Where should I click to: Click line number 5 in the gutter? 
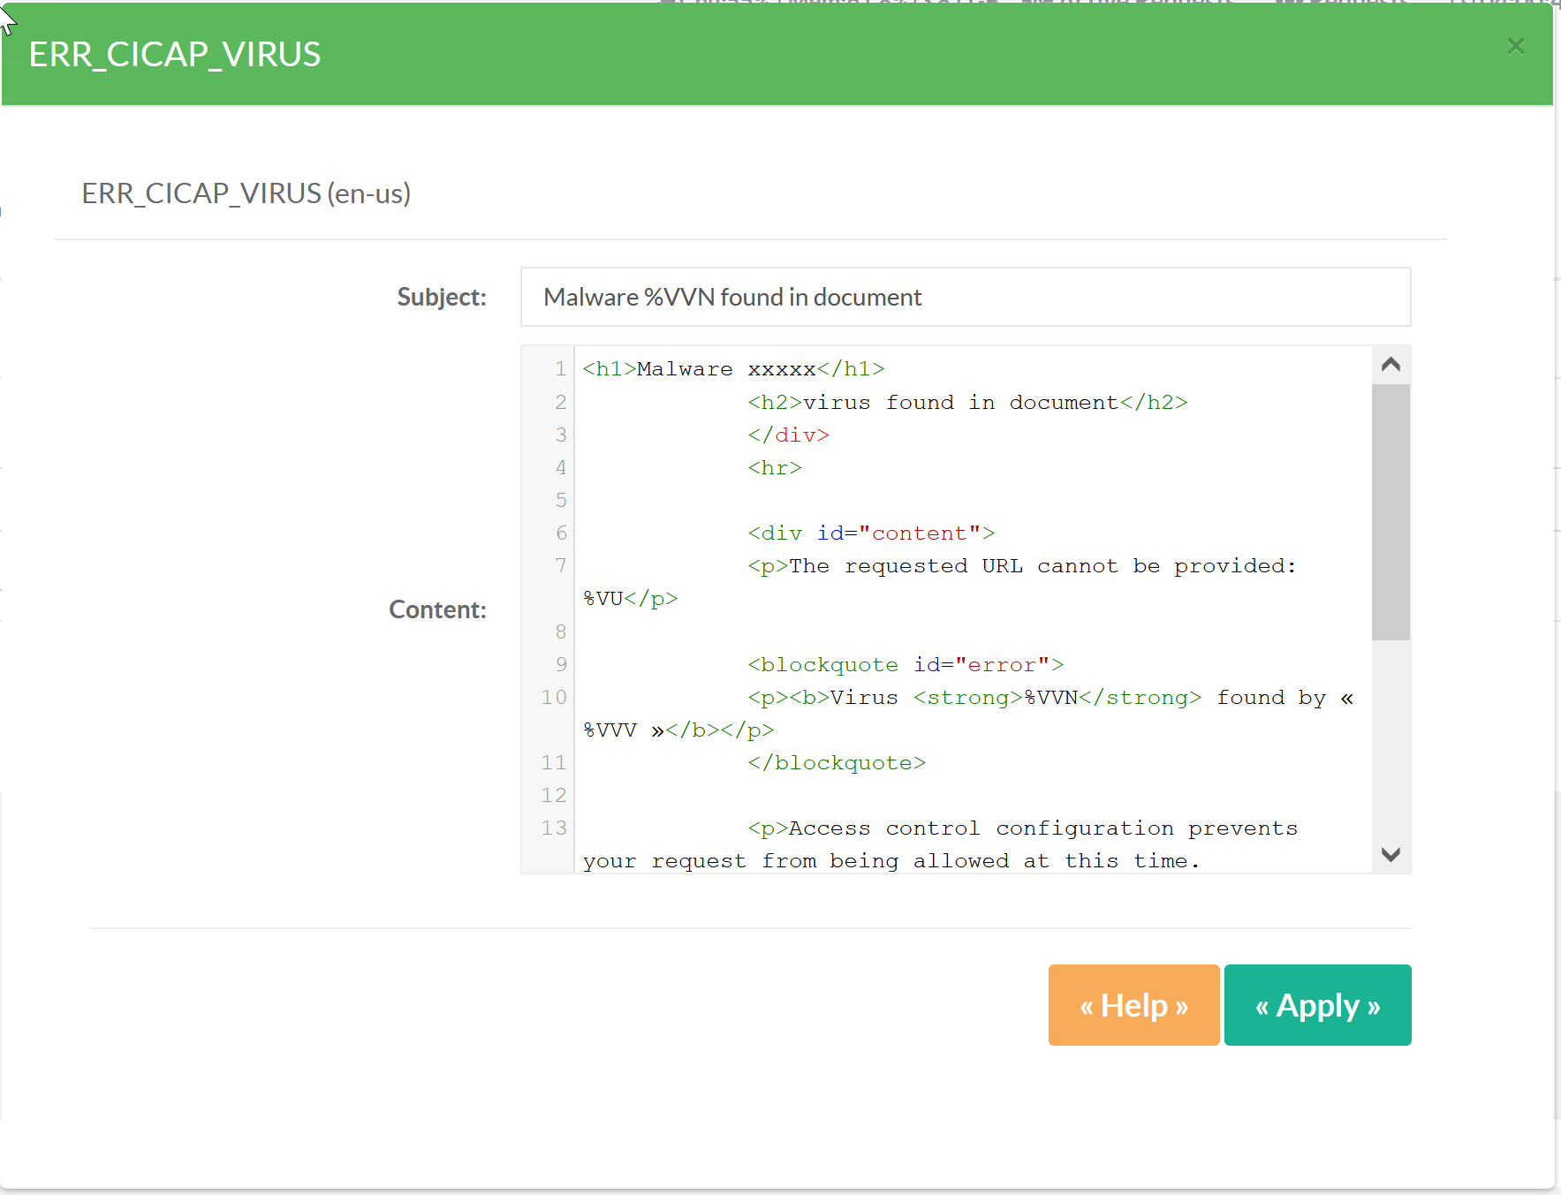560,501
